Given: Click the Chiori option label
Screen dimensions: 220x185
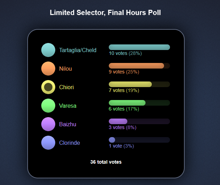Looking at the screenshot, I should click(66, 87).
